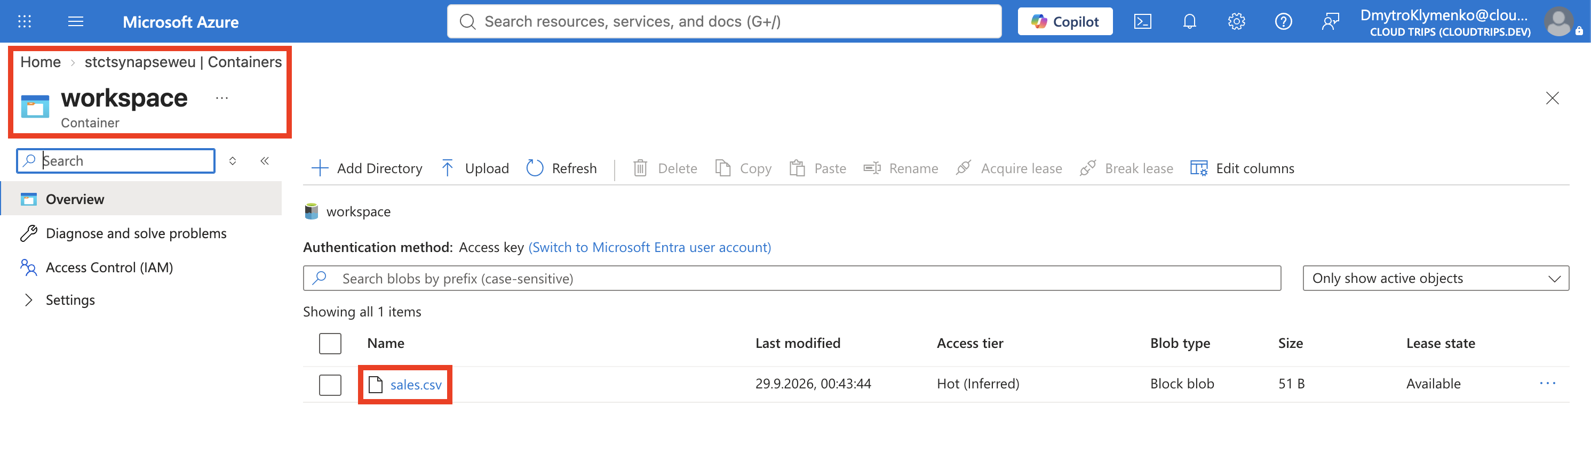The image size is (1591, 455).
Task: Open the Azure portal apps grid menu
Action: 24,22
